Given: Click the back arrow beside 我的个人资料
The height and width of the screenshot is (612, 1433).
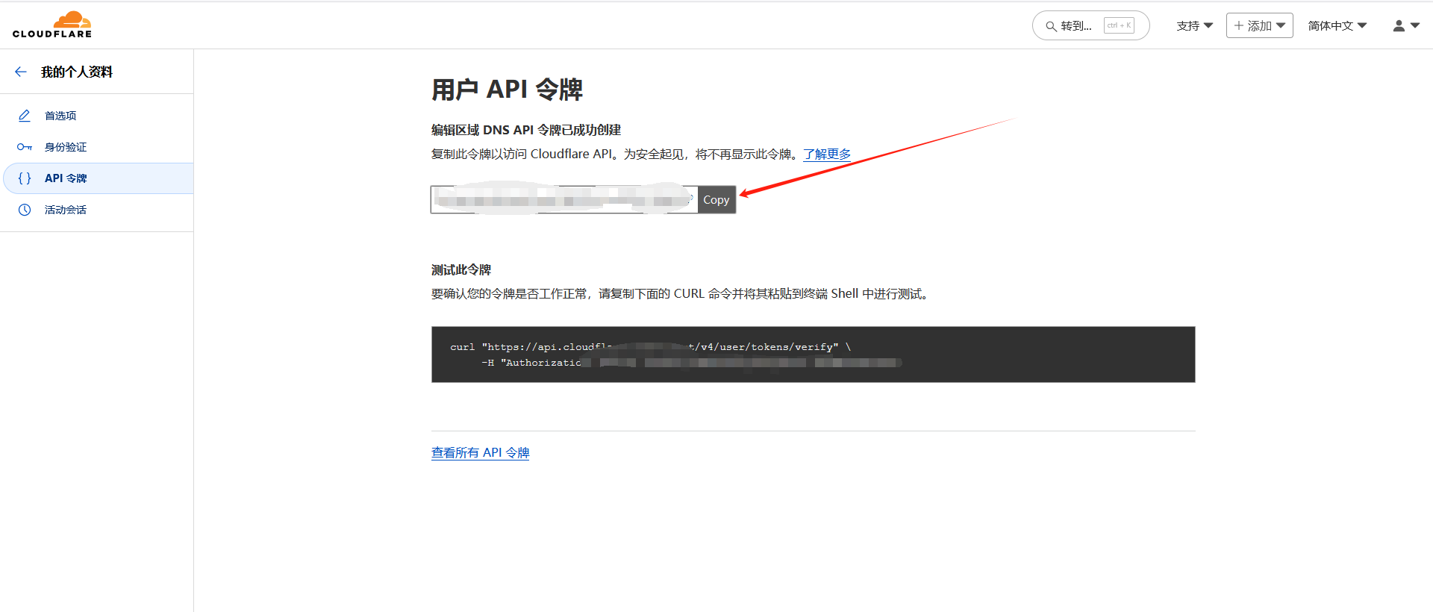Looking at the screenshot, I should click(x=21, y=72).
